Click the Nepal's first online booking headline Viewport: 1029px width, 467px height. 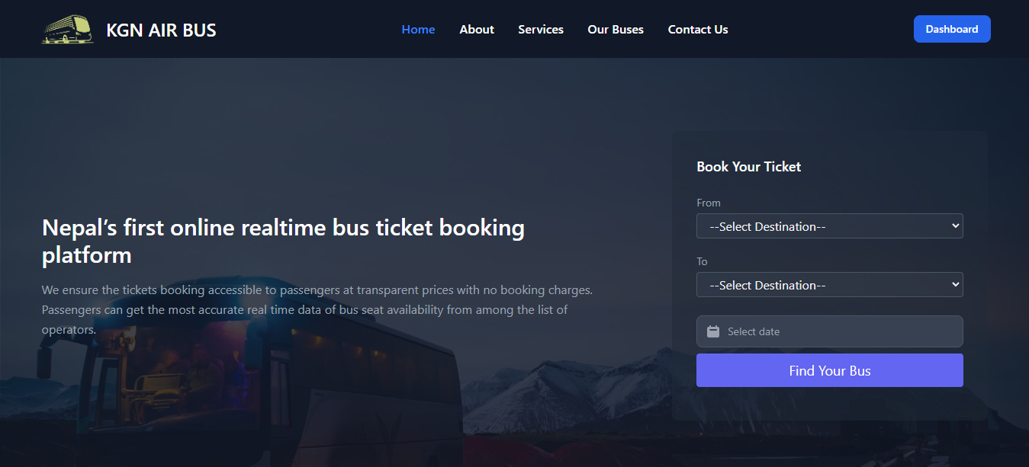(283, 241)
